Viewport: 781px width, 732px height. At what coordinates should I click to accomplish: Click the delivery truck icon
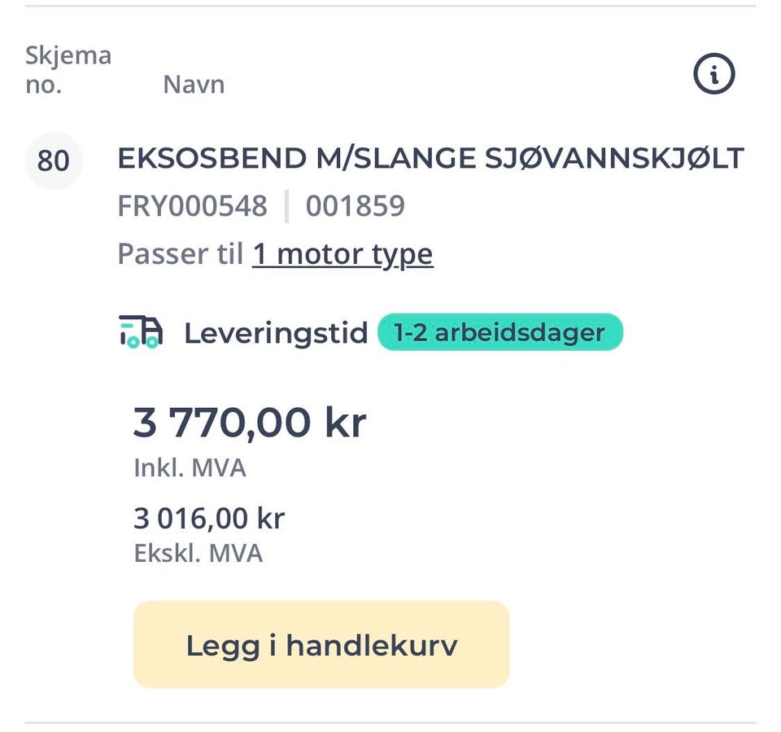click(x=140, y=332)
